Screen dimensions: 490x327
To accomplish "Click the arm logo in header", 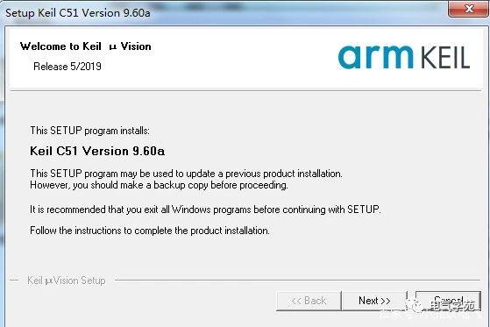I will 376,57.
